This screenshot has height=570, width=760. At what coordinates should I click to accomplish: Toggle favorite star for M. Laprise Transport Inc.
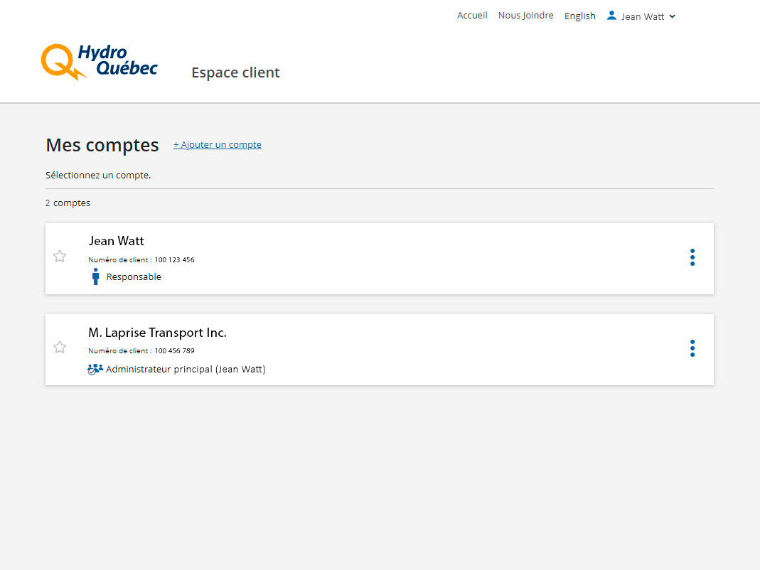click(x=60, y=348)
